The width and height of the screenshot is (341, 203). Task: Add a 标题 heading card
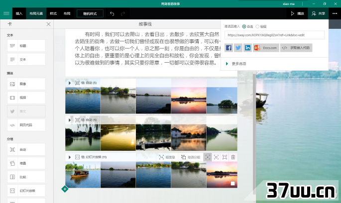(x=26, y=46)
